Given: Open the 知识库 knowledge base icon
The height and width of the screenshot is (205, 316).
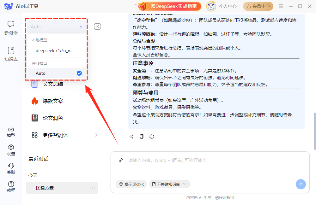Looking at the screenshot, I should click(11, 54).
